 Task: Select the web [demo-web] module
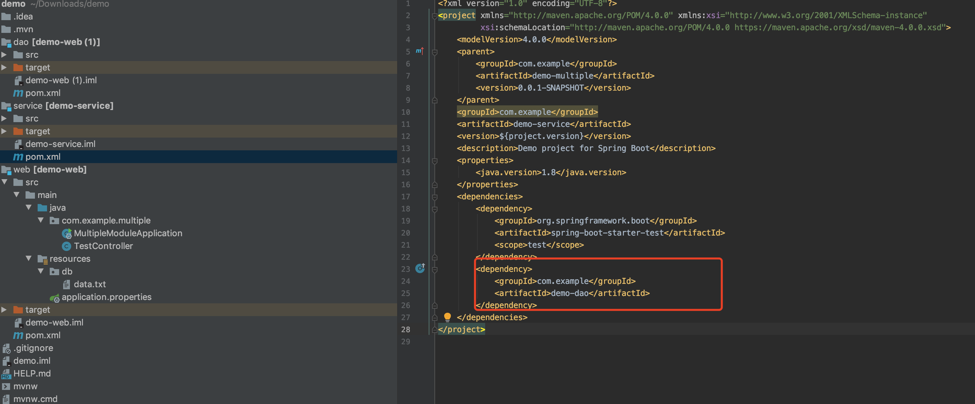(x=50, y=170)
